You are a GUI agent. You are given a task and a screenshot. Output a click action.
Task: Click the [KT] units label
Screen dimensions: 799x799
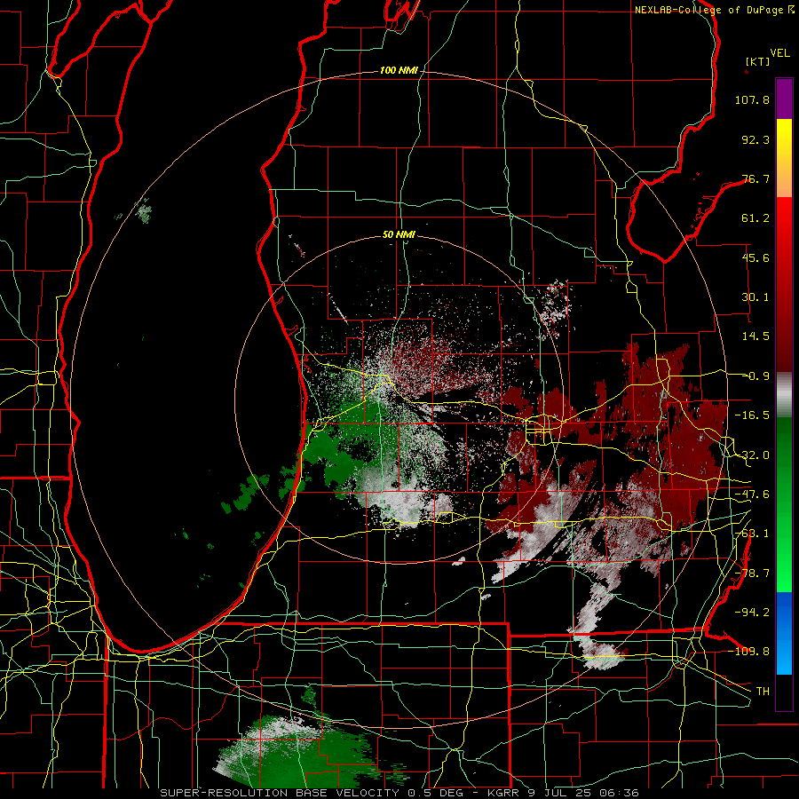tap(757, 61)
